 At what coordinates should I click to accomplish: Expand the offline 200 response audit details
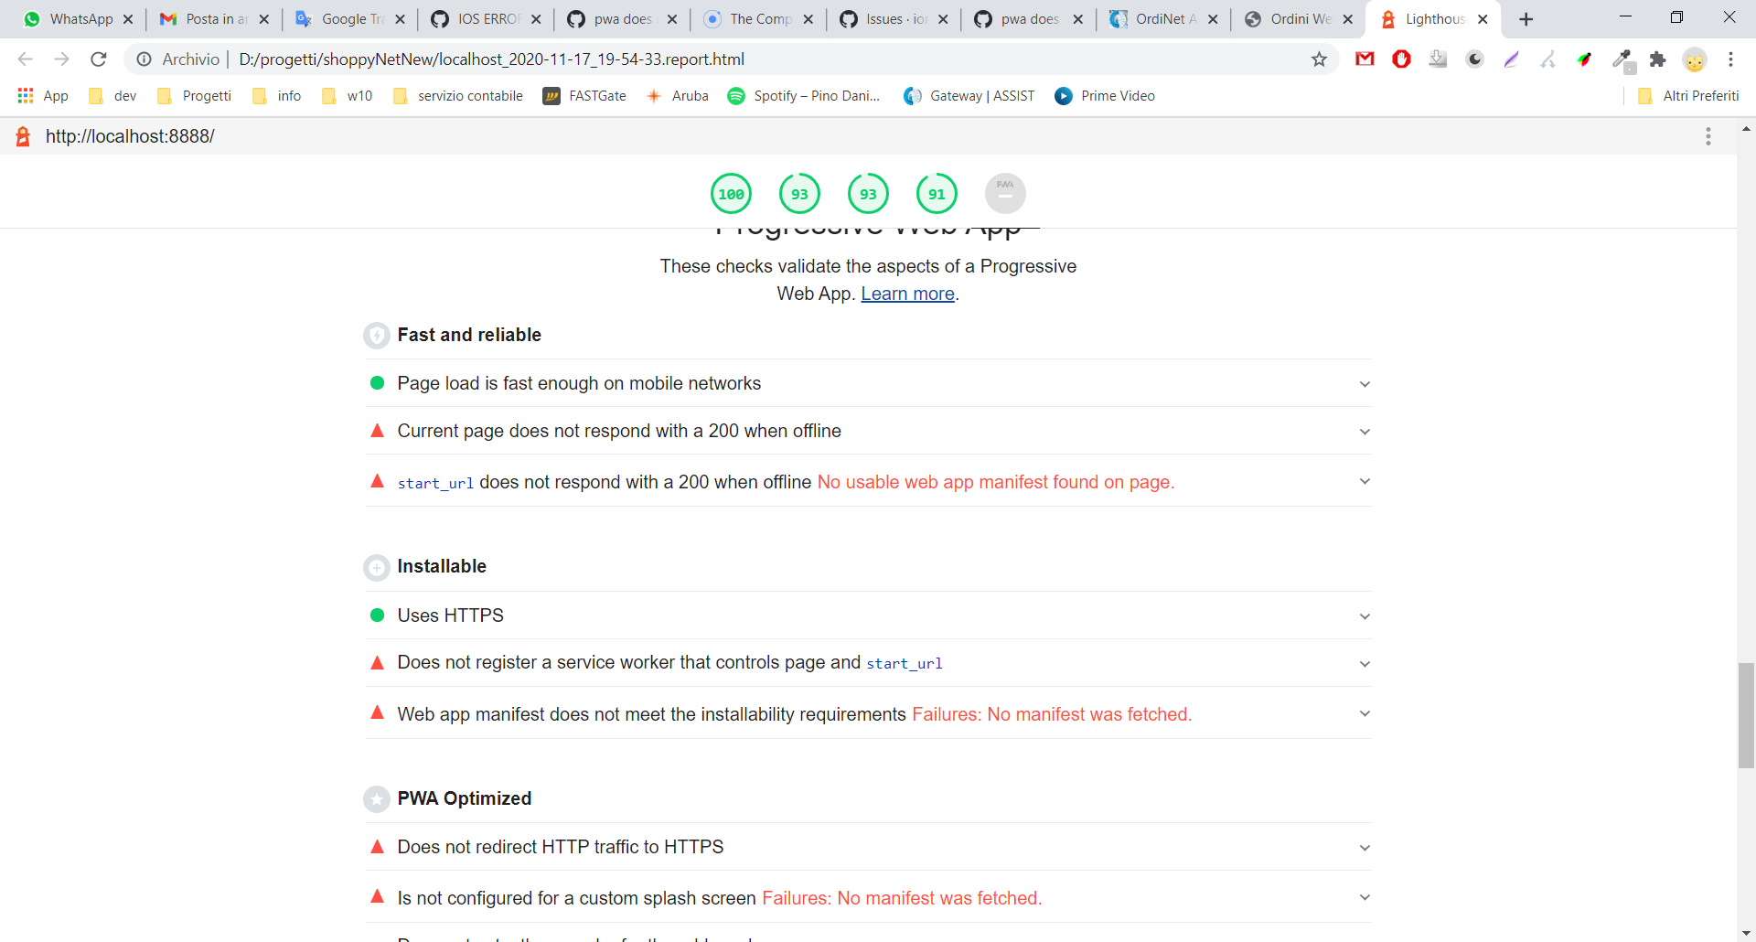pos(1364,431)
